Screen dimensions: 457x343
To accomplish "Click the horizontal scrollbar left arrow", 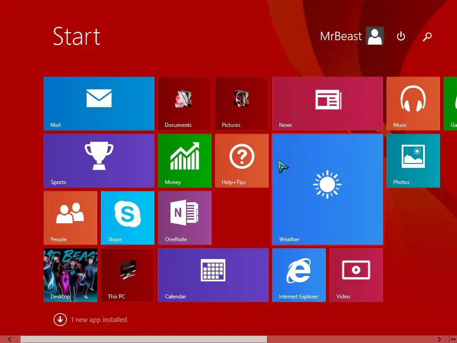I will (x=10, y=339).
